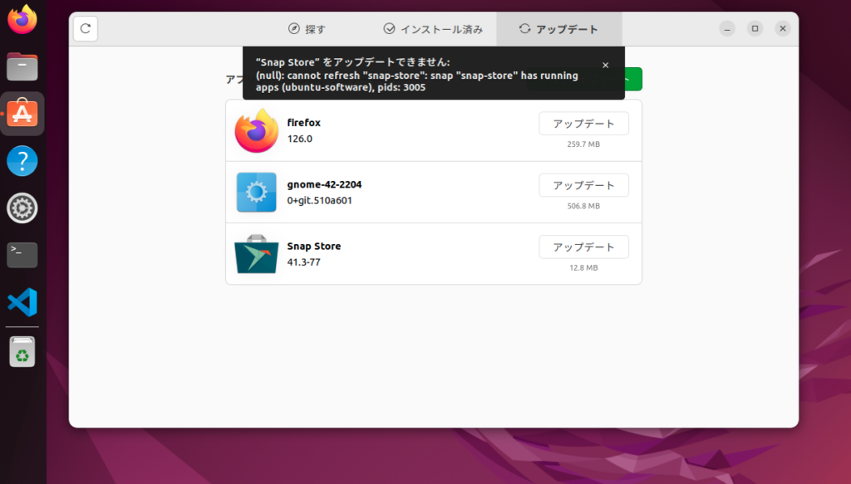The image size is (851, 484).
Task: Click the error message text in notification
Action: tap(417, 75)
